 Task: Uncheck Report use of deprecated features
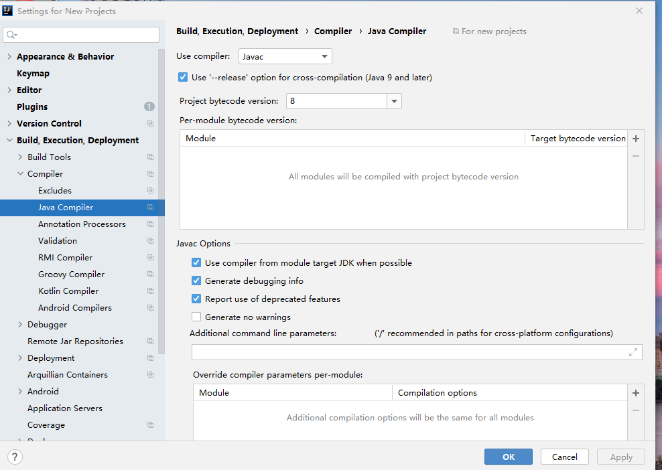click(x=196, y=299)
